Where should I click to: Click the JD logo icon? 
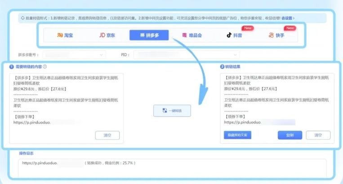[102, 35]
